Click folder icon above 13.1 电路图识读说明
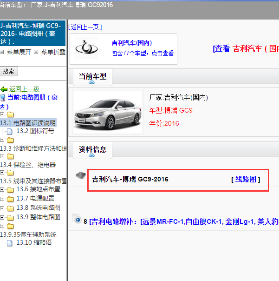This screenshot has height=281, width=279. [x=10, y=114]
